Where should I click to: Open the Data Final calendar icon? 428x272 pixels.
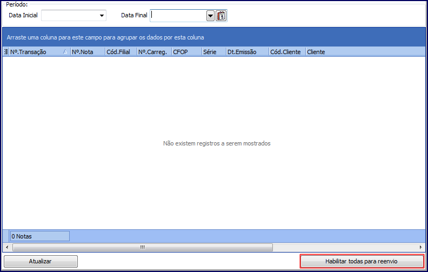(x=221, y=16)
